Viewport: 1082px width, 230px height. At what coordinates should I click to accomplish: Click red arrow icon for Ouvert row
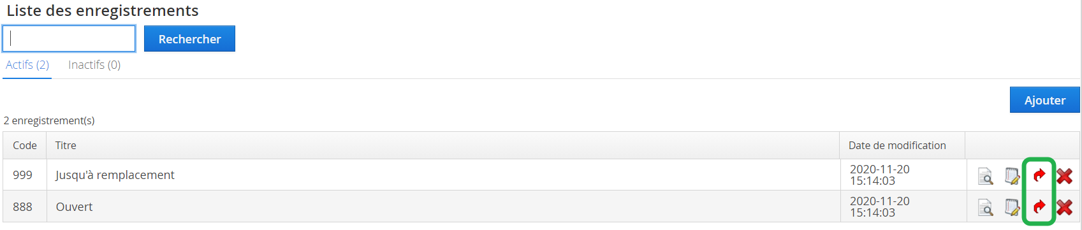tap(1039, 206)
